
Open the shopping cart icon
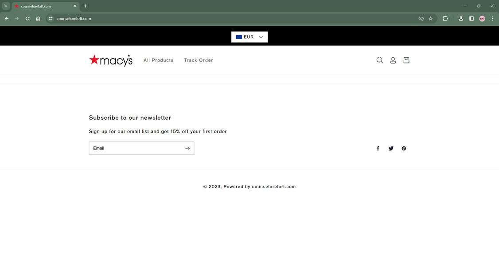tap(406, 60)
